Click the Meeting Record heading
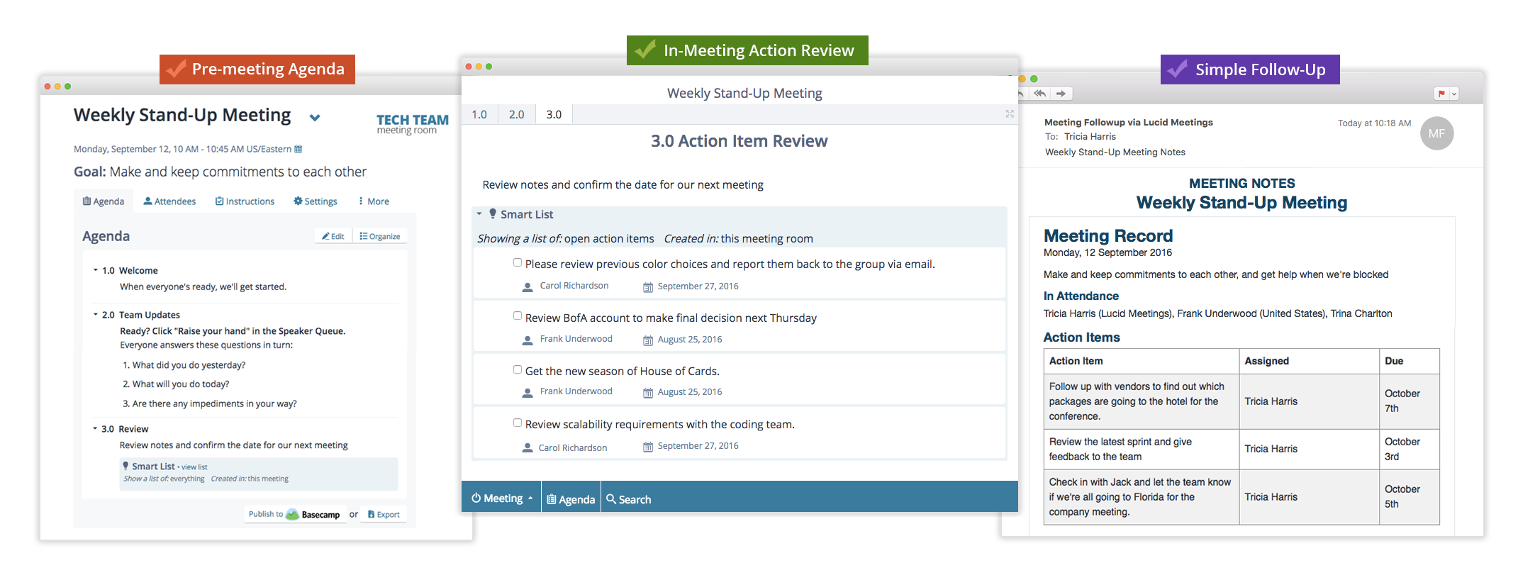Screen dimensions: 1518x585 1108,235
